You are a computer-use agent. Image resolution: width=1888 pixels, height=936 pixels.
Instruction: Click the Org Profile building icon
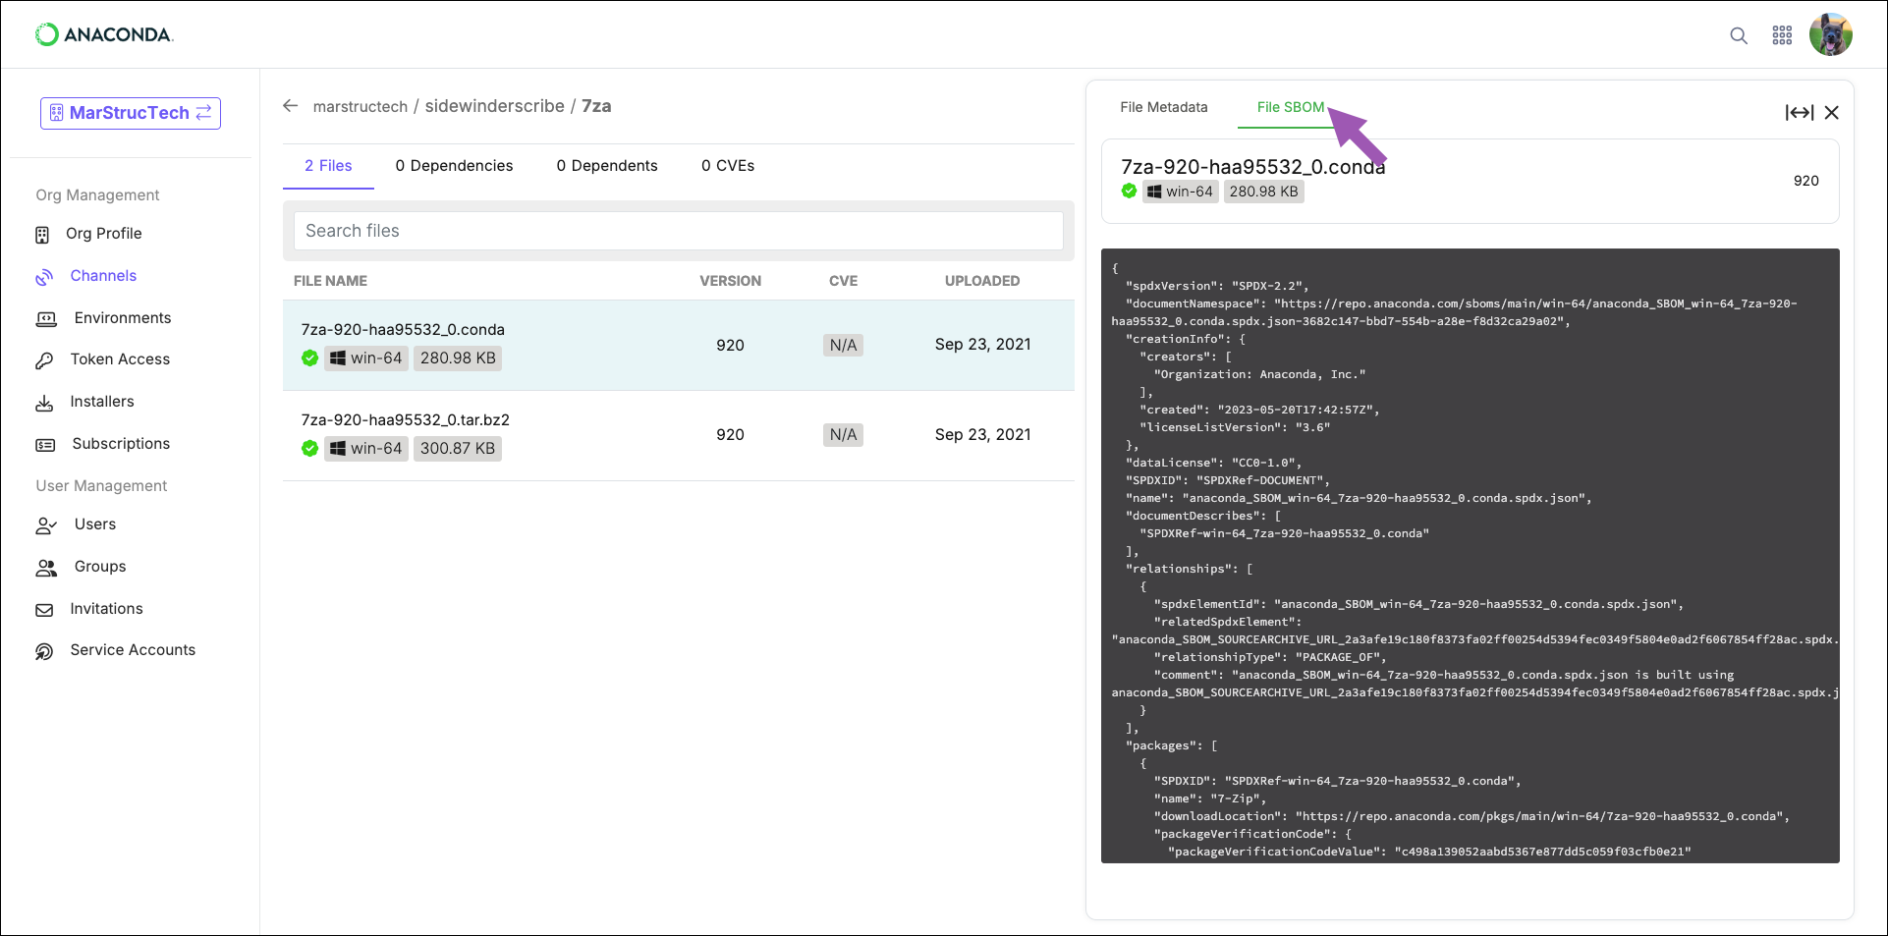coord(42,234)
